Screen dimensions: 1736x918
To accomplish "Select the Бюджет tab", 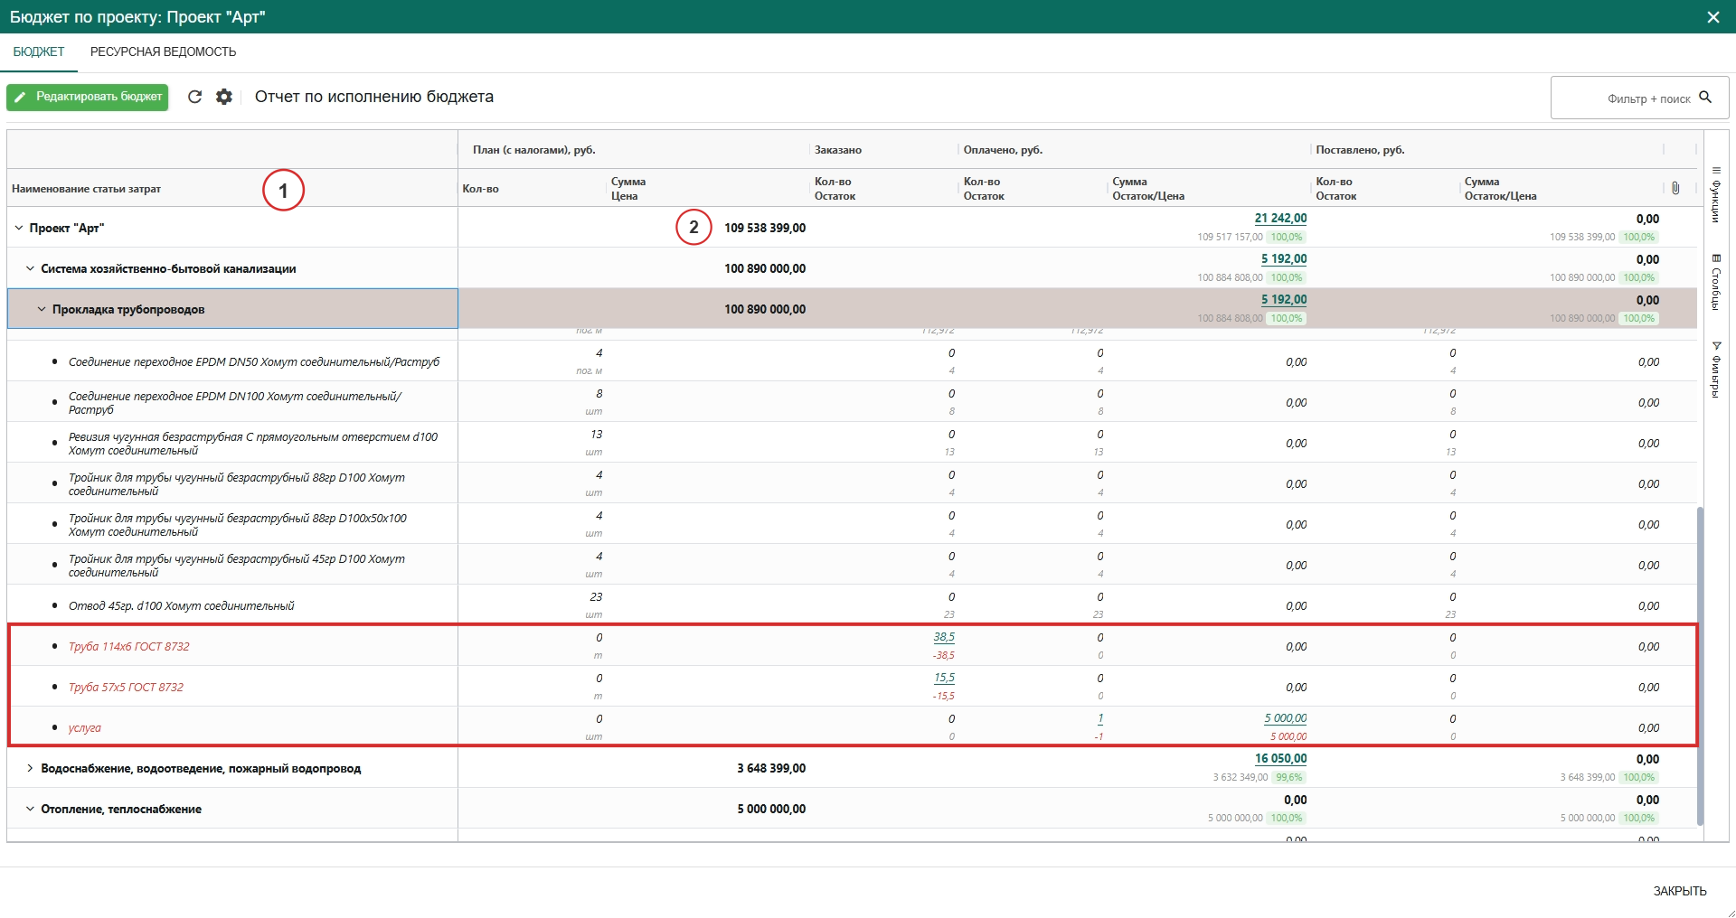I will (x=39, y=52).
